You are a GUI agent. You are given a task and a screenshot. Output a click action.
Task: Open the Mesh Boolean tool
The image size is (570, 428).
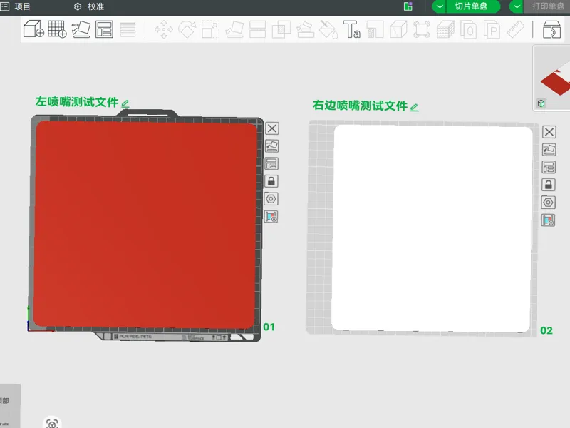click(281, 29)
